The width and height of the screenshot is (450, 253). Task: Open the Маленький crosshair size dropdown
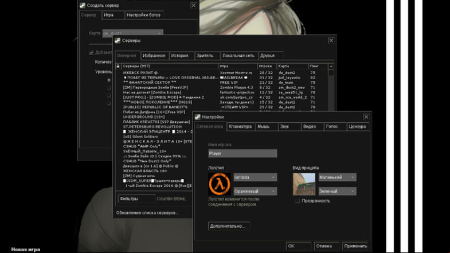(x=338, y=177)
